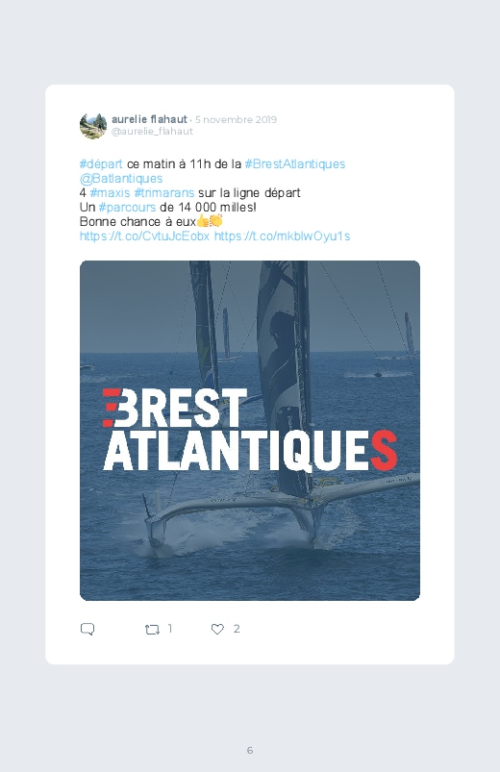Click the aurelie flahaut display name

[149, 119]
